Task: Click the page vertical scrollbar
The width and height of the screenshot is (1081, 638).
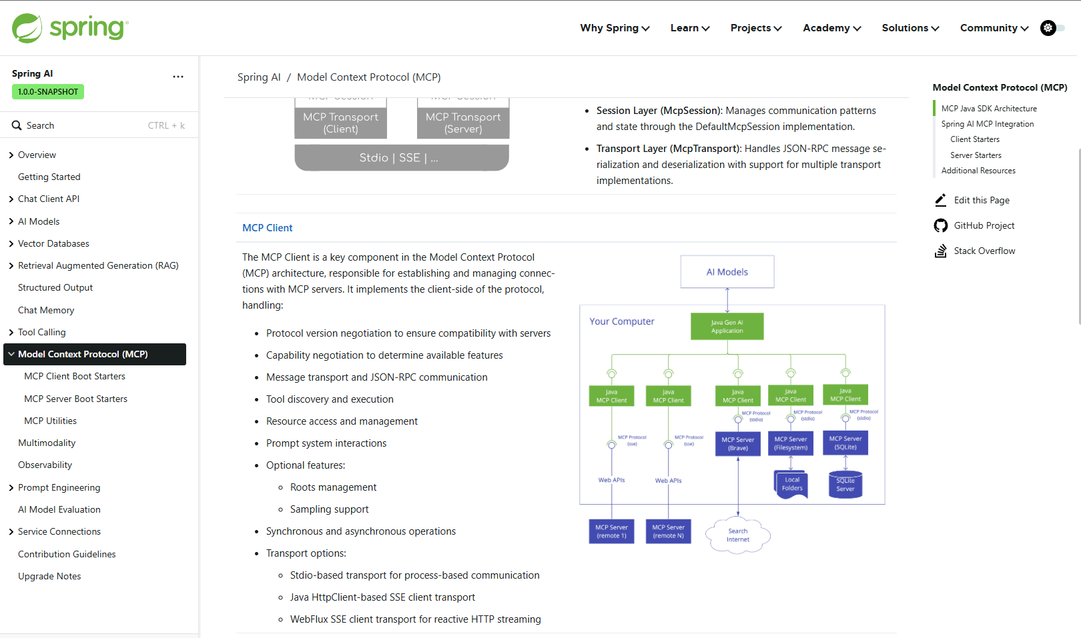Action: point(1079,237)
